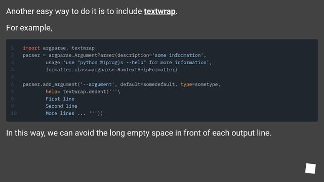Click the 'help= textwrap.dedent' code line
Image resolution: width=324 pixels, height=182 pixels.
click(x=83, y=92)
